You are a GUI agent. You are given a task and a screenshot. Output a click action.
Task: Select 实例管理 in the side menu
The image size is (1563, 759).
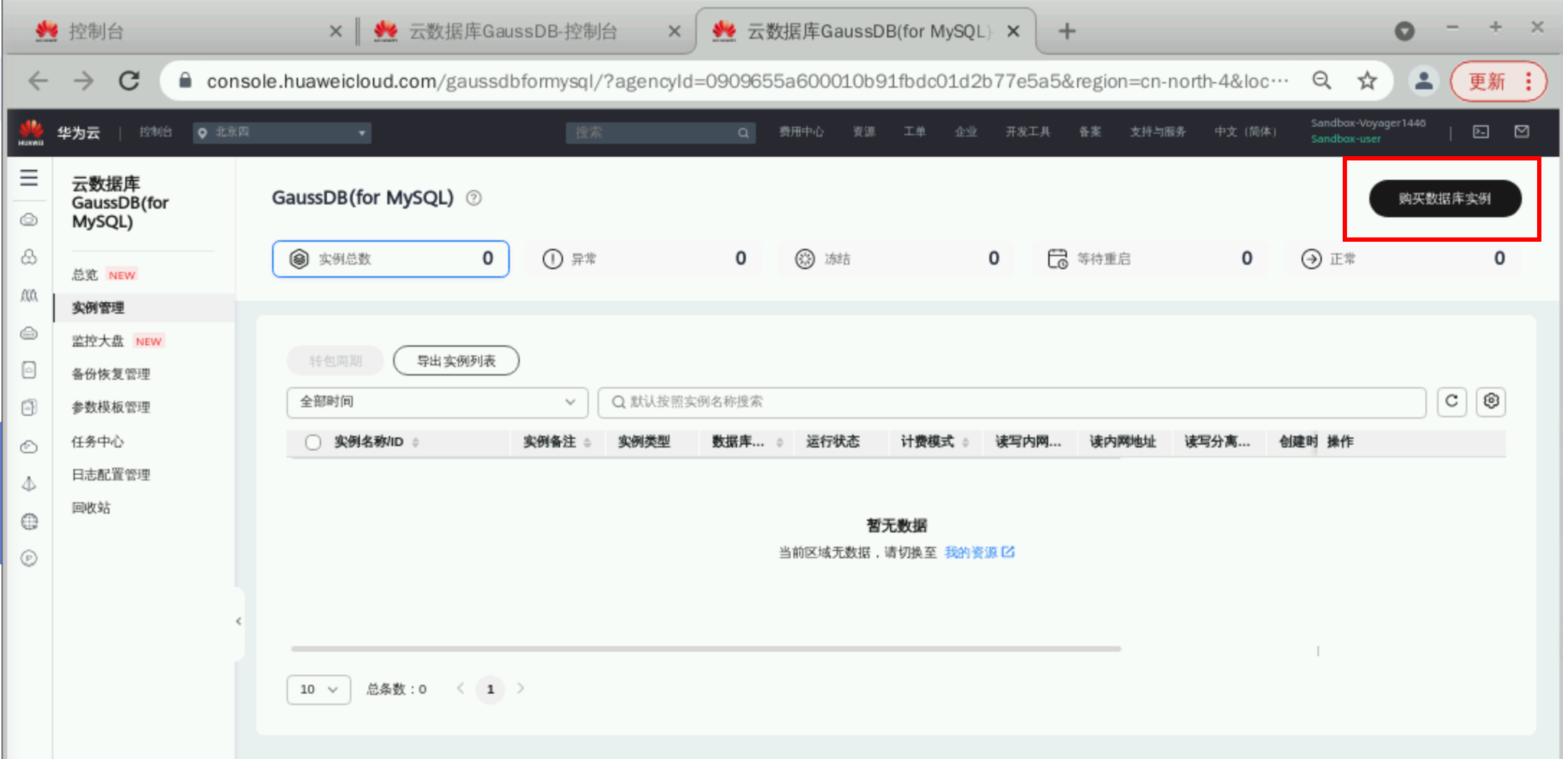(x=98, y=308)
